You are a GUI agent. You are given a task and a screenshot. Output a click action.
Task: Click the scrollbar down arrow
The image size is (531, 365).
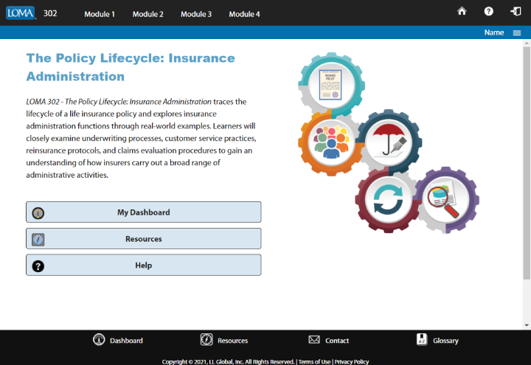[x=527, y=325]
